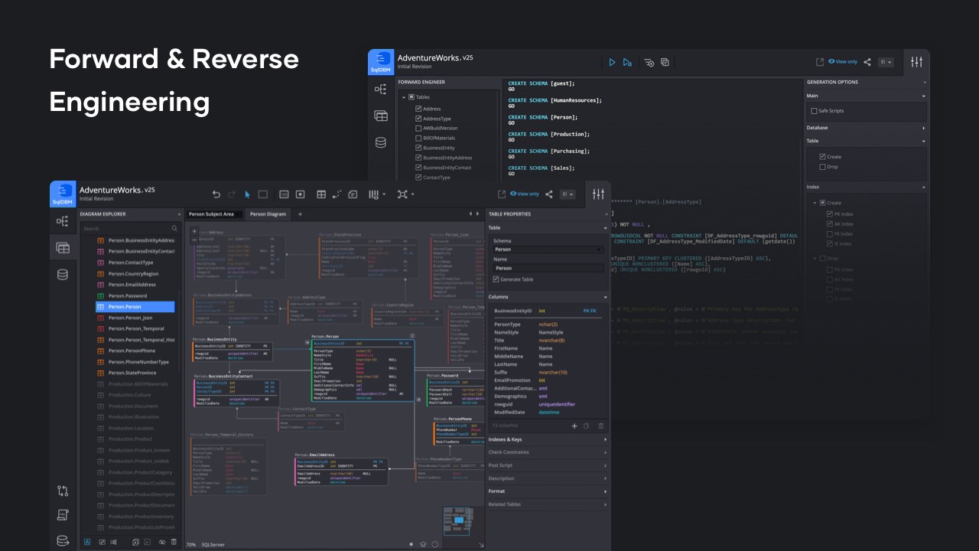This screenshot has height=551, width=979.
Task: Expand the Related Tables section
Action: (548, 504)
